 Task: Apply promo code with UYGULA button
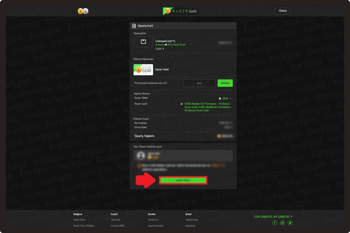pos(225,83)
